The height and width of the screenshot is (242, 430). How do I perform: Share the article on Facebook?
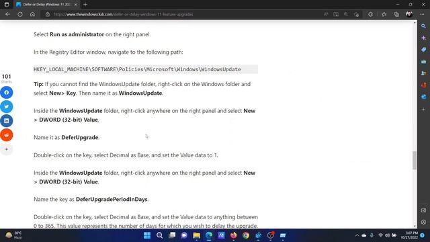tap(6, 93)
